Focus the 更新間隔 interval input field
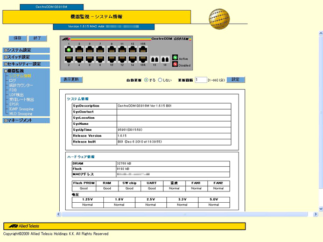The height and width of the screenshot is (242, 323). pos(201,80)
